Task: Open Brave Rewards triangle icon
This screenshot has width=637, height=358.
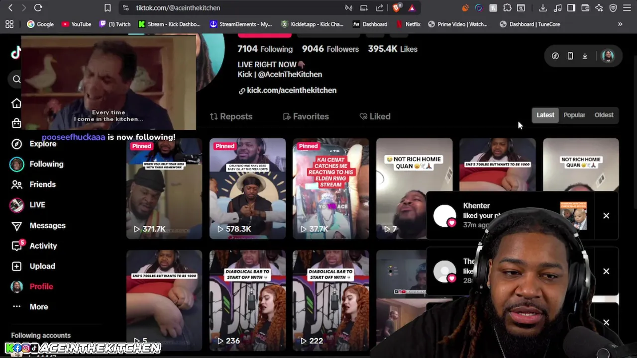Action: click(x=412, y=8)
